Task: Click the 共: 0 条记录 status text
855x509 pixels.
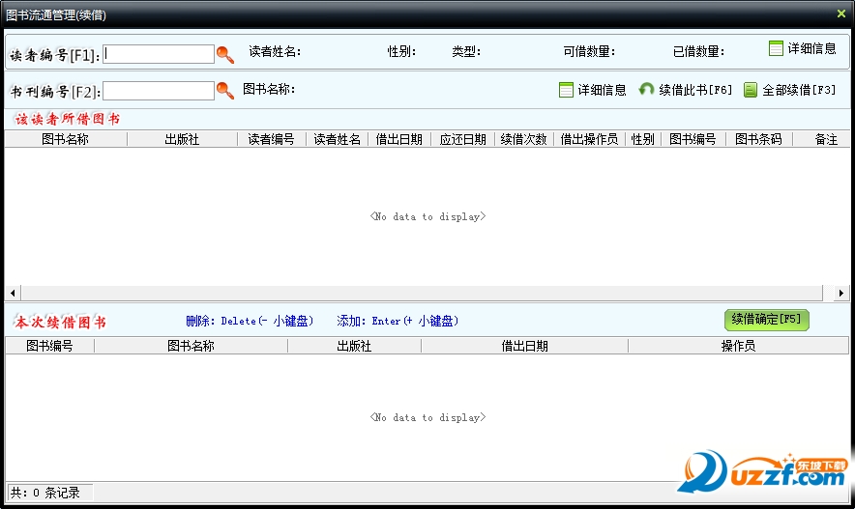Action: tap(45, 493)
